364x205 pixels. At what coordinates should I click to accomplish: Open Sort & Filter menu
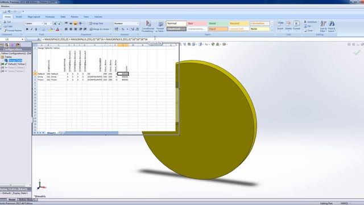[323, 26]
